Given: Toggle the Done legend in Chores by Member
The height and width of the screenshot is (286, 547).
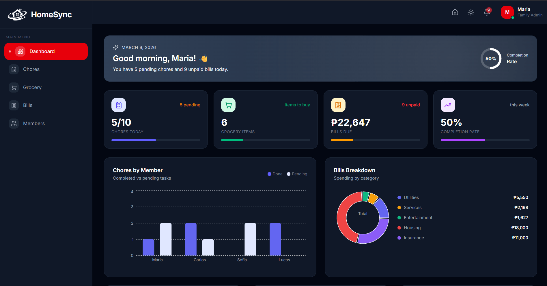Looking at the screenshot, I should (x=275, y=174).
